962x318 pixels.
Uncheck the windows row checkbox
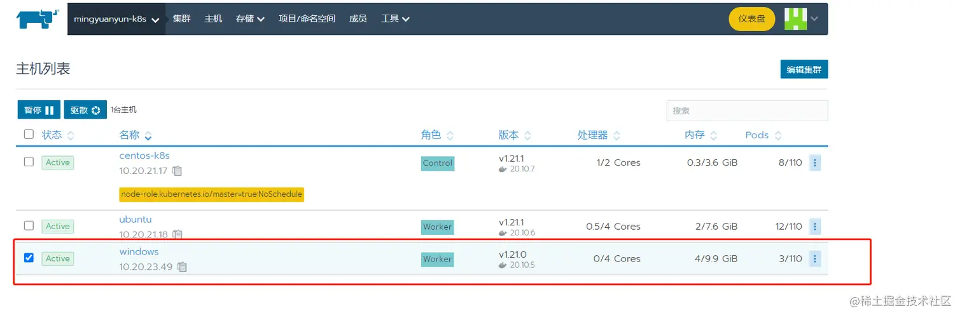[29, 258]
